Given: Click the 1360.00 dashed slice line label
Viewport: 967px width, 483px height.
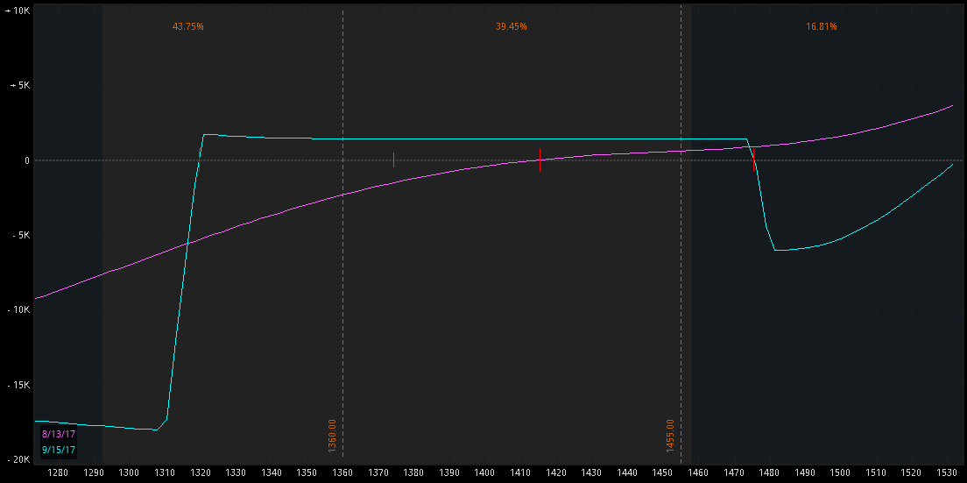Looking at the screenshot, I should point(332,436).
